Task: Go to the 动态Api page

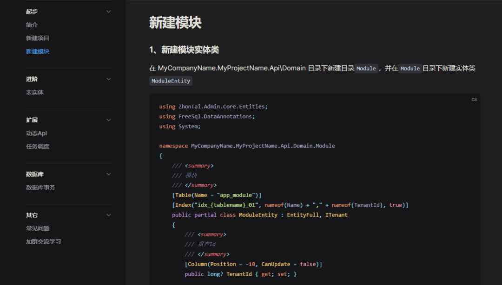Action: (x=36, y=133)
